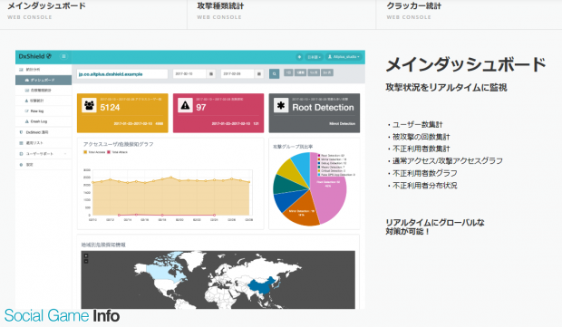562x327 pixels.
Task: Open the language dropdown in header
Action: pyautogui.click(x=314, y=57)
